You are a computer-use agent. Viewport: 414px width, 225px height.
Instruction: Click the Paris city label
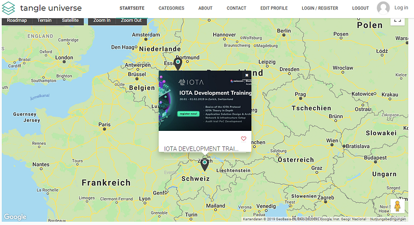[105, 125]
